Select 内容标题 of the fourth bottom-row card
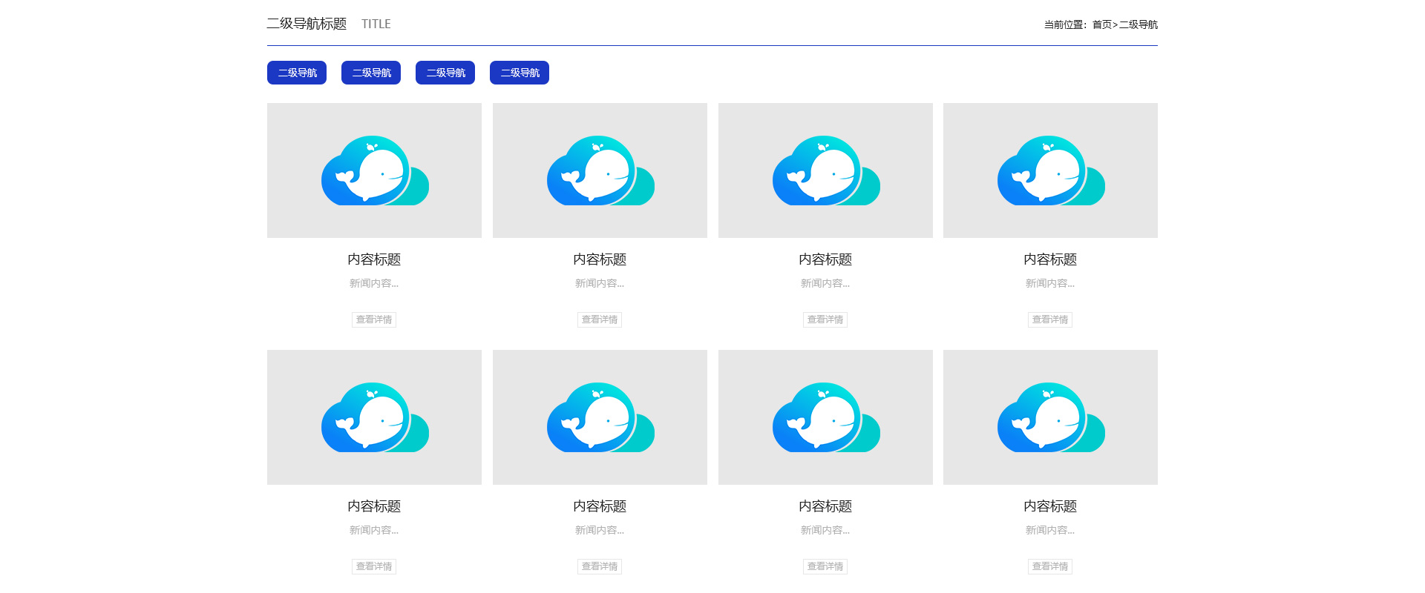The width and height of the screenshot is (1425, 593). (1050, 506)
